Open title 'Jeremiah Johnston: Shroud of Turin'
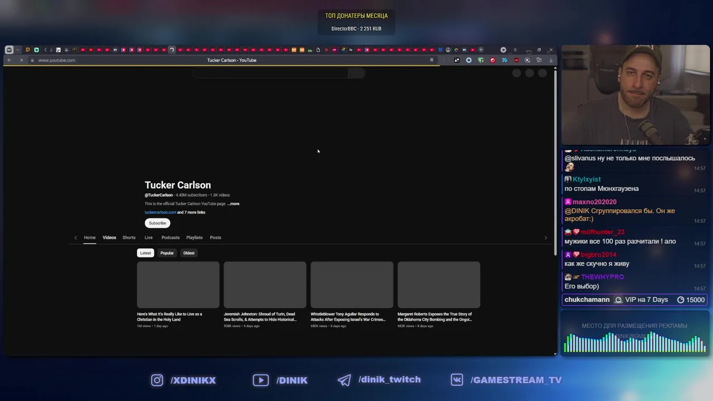Image resolution: width=713 pixels, height=401 pixels. pos(260,317)
